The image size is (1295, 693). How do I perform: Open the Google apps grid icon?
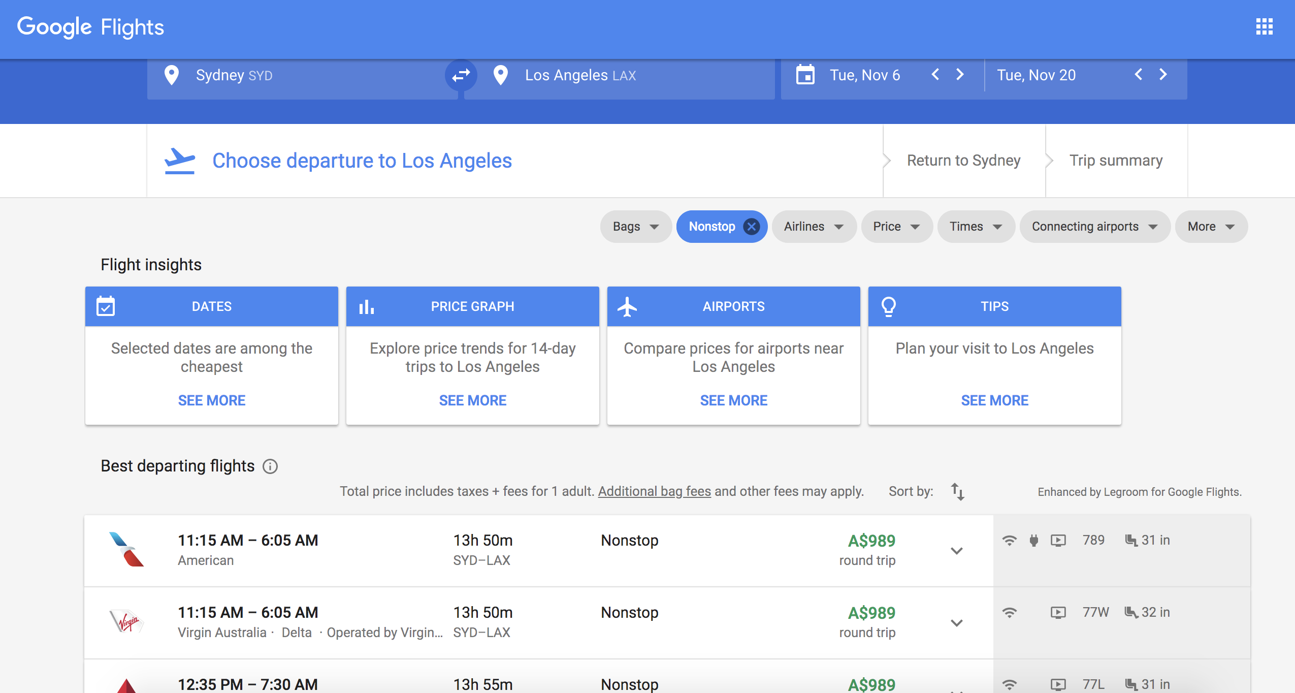(1264, 26)
